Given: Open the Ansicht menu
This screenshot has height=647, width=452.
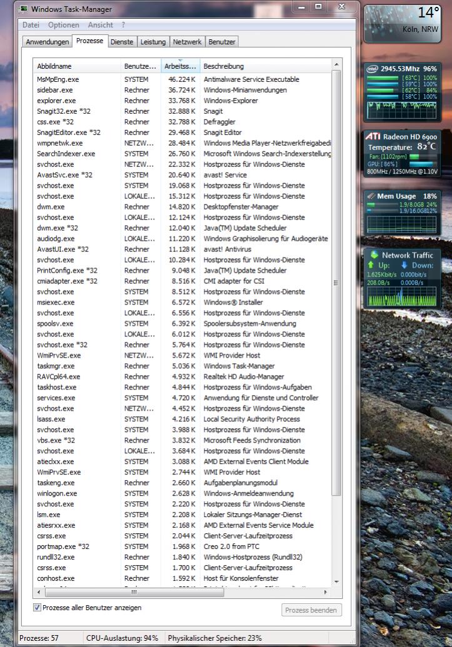Looking at the screenshot, I should (x=100, y=25).
